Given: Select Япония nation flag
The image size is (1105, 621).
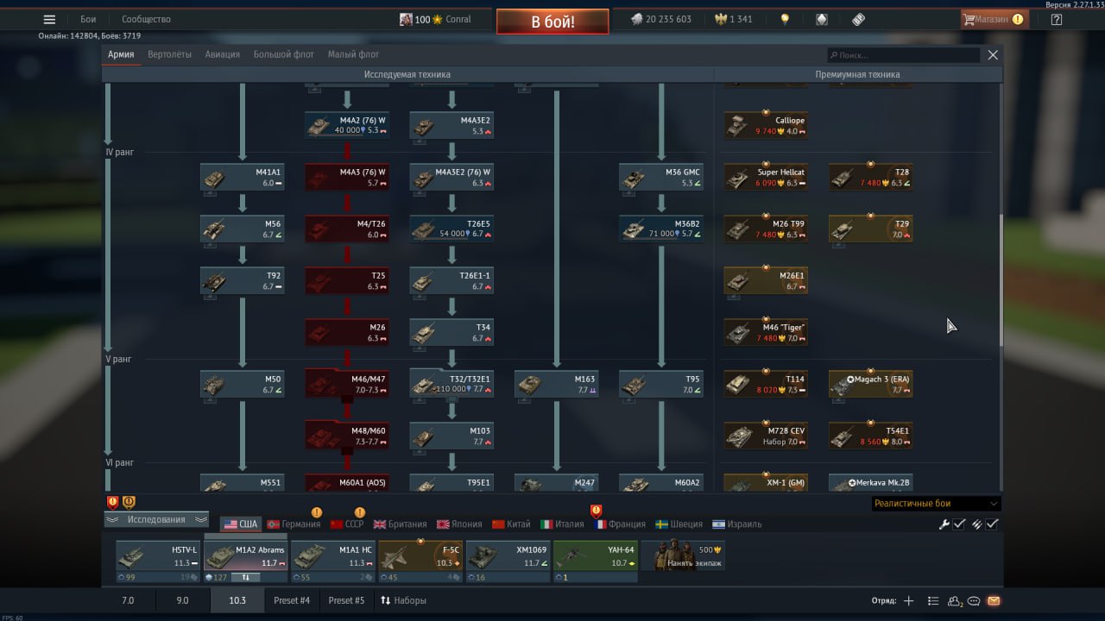Looking at the screenshot, I should pyautogui.click(x=442, y=524).
